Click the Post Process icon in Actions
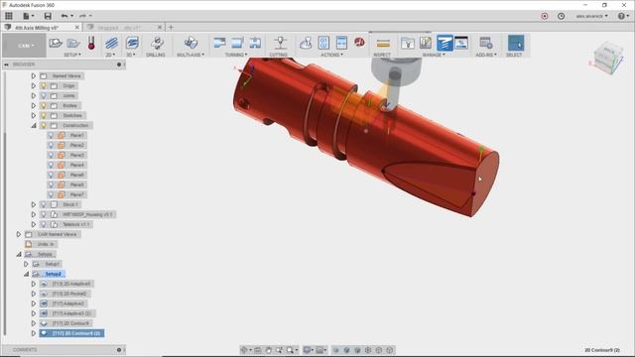The image size is (635, 357). point(323,43)
